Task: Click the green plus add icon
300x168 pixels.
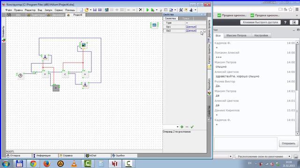Action: coord(182,127)
